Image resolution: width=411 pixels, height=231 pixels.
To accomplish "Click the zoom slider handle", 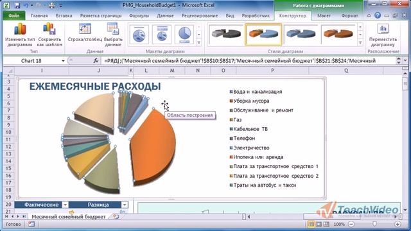I will point(374,224).
